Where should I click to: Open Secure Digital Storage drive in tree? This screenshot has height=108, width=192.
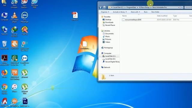coord(112,62)
